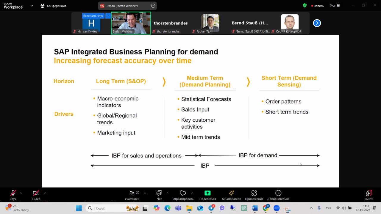Launch Copilot from the taskbar
Screen dimensions: 381x214
point(157,208)
